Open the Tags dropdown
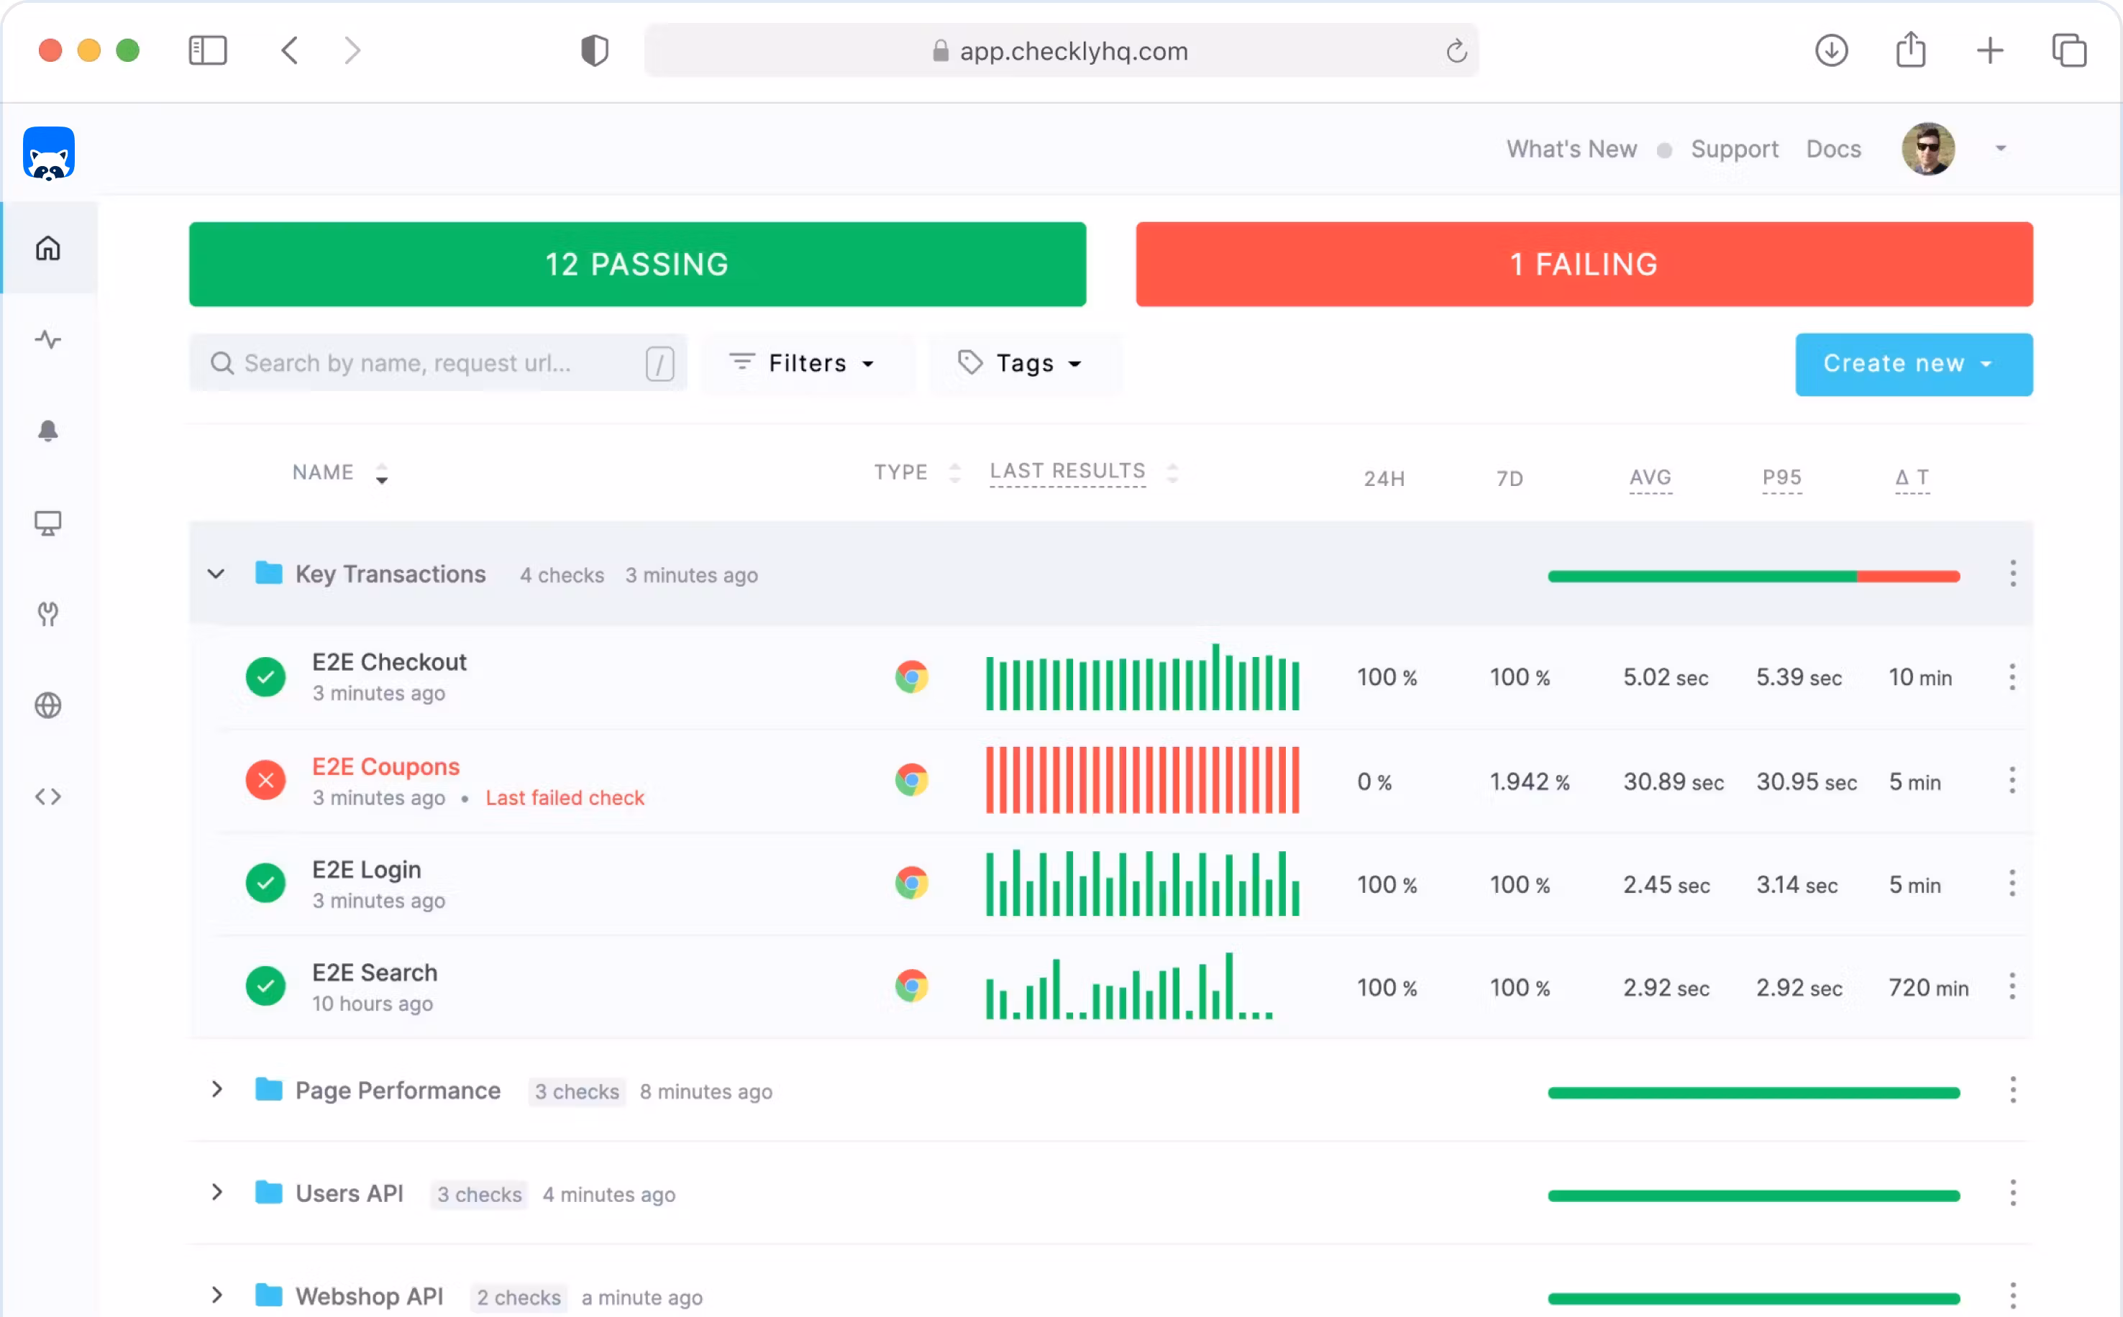Screen dimensions: 2123x1317 (1020, 363)
